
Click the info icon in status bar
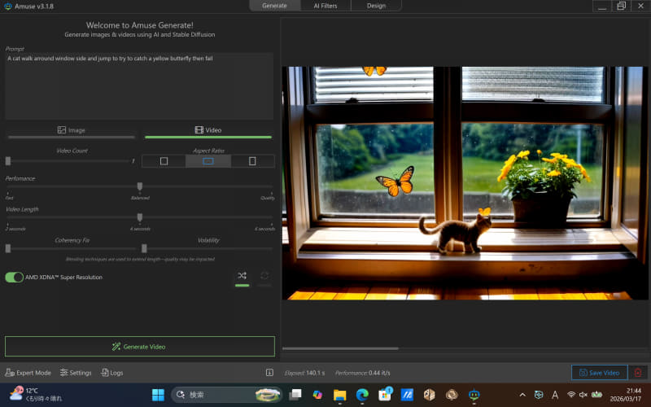269,373
